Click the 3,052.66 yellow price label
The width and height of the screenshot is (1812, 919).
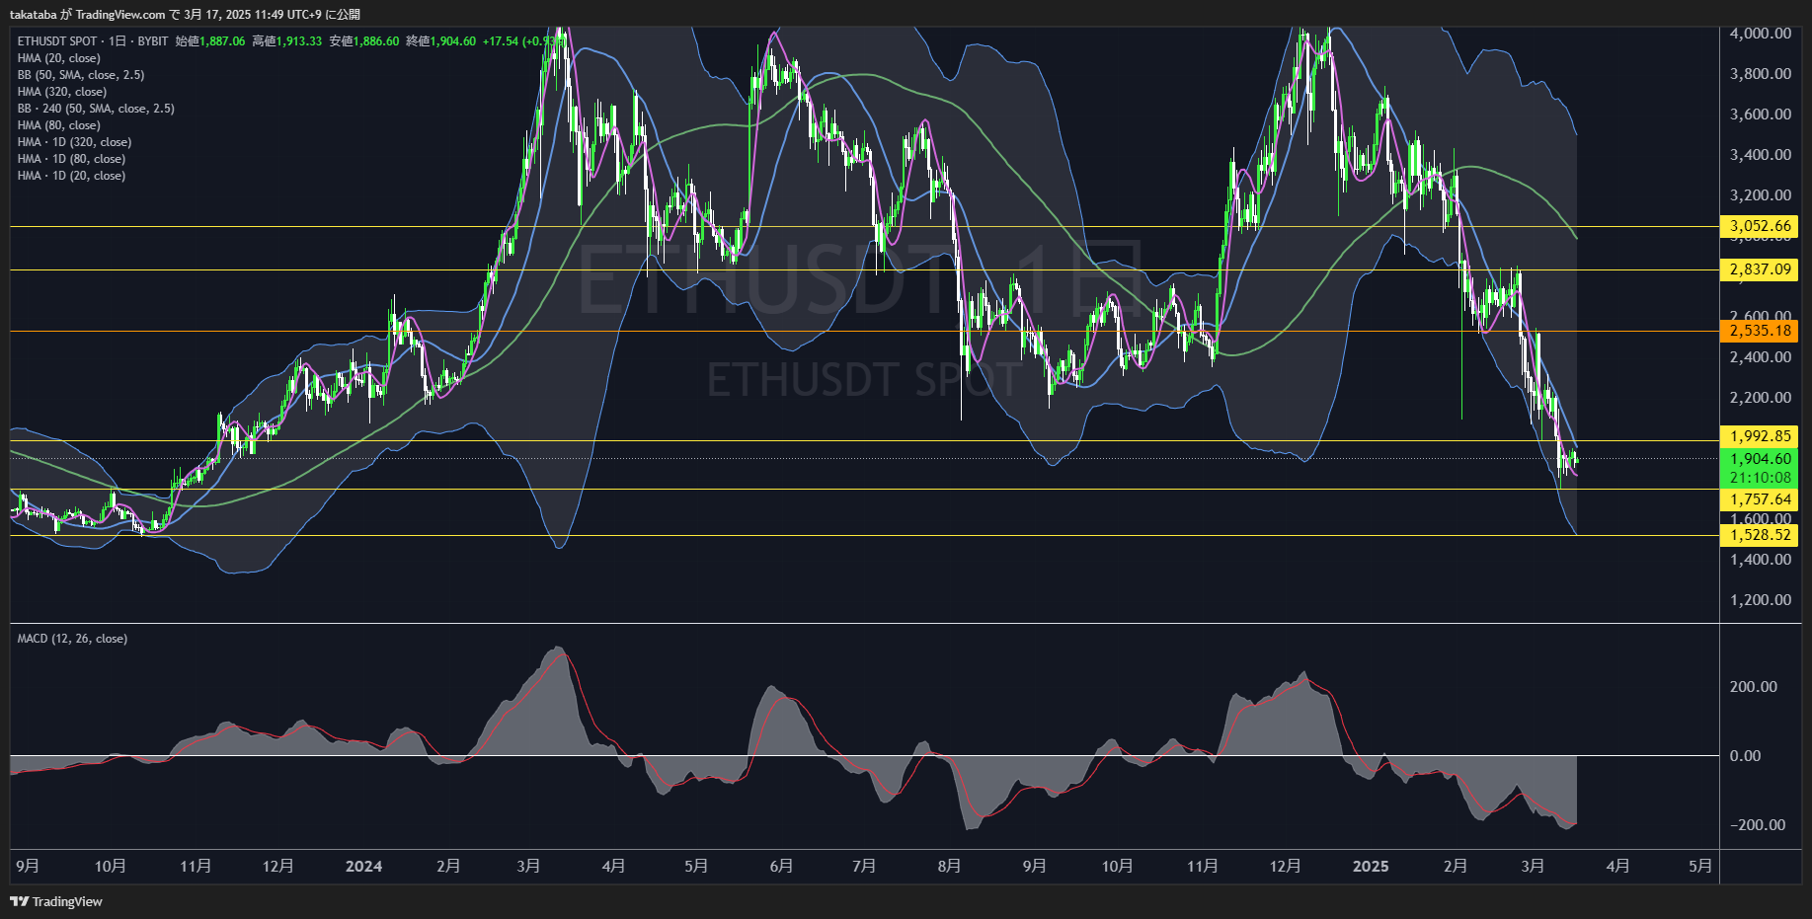click(x=1759, y=226)
